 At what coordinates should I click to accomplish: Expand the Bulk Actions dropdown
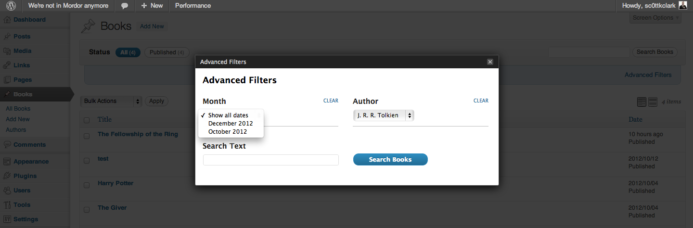coord(111,101)
